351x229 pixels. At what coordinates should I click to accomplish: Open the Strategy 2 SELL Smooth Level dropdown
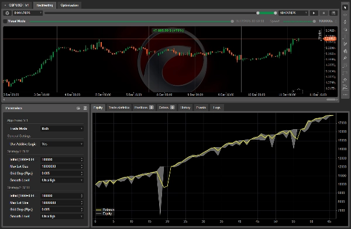tap(62, 216)
